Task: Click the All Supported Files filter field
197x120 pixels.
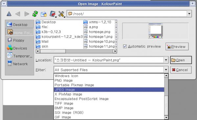Action: click(109, 70)
